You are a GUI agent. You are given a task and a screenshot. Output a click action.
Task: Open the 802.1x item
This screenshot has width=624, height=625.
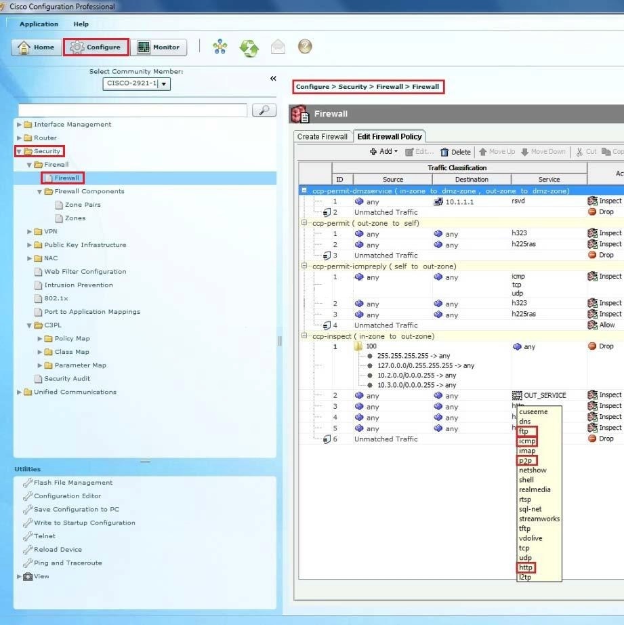click(x=56, y=298)
